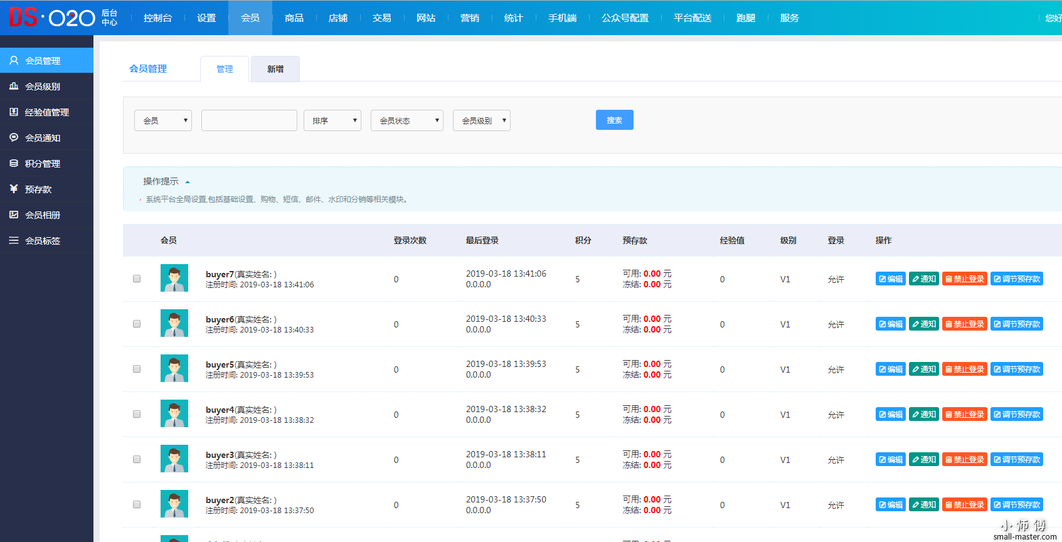Ban buyer7 login with 禁止登录
The height and width of the screenshot is (542, 1062).
965,279
